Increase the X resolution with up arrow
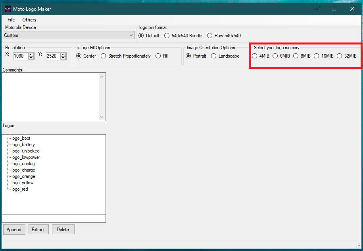363x251 pixels. click(x=31, y=54)
